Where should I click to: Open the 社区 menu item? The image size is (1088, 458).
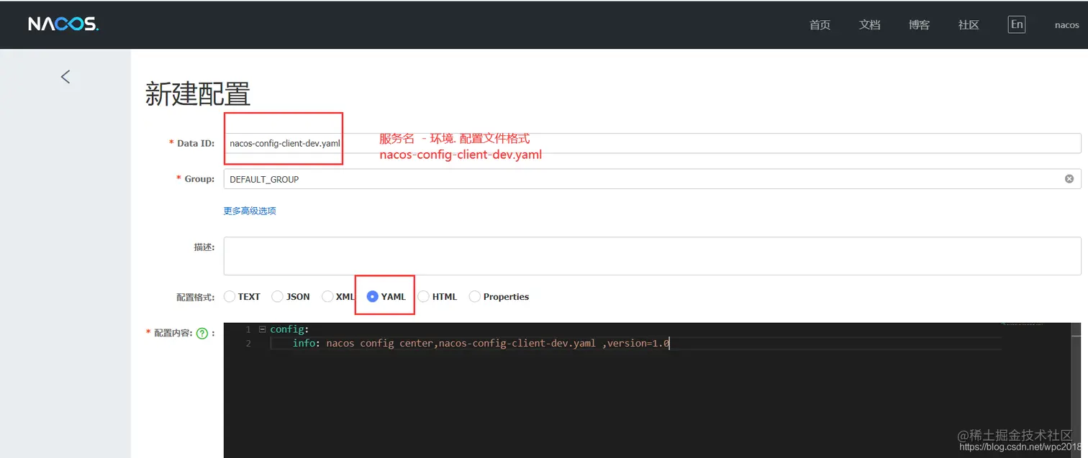click(969, 24)
